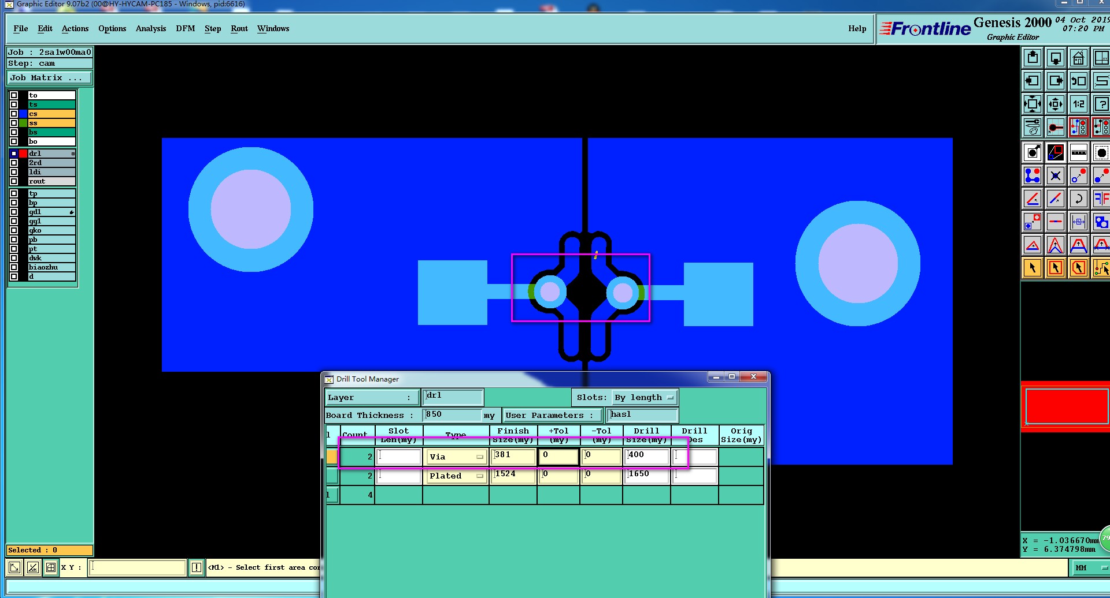Open the Analysis menu
The height and width of the screenshot is (598, 1110).
(151, 28)
